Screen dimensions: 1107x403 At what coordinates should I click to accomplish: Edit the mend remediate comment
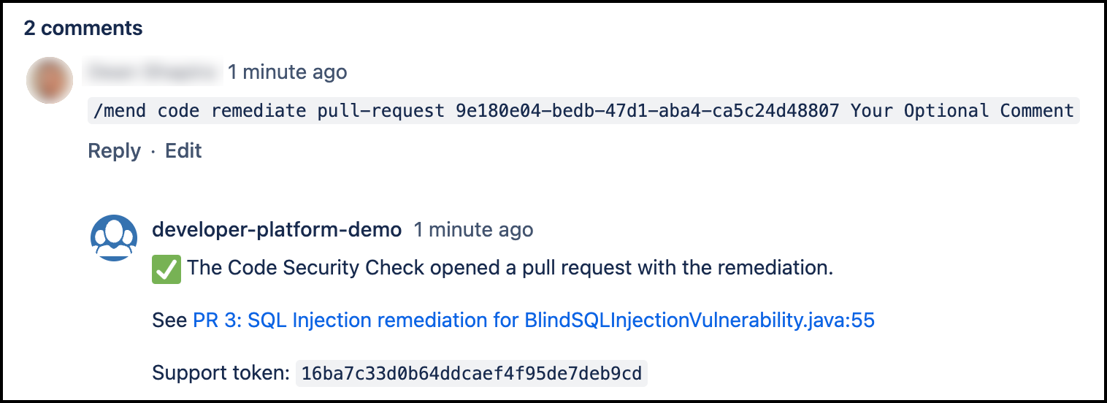coord(183,151)
